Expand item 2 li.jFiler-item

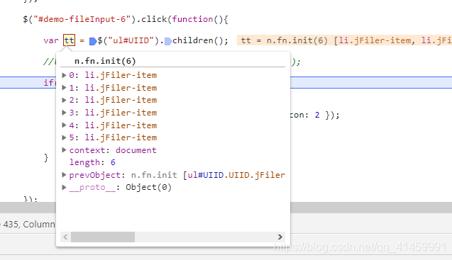[64, 100]
